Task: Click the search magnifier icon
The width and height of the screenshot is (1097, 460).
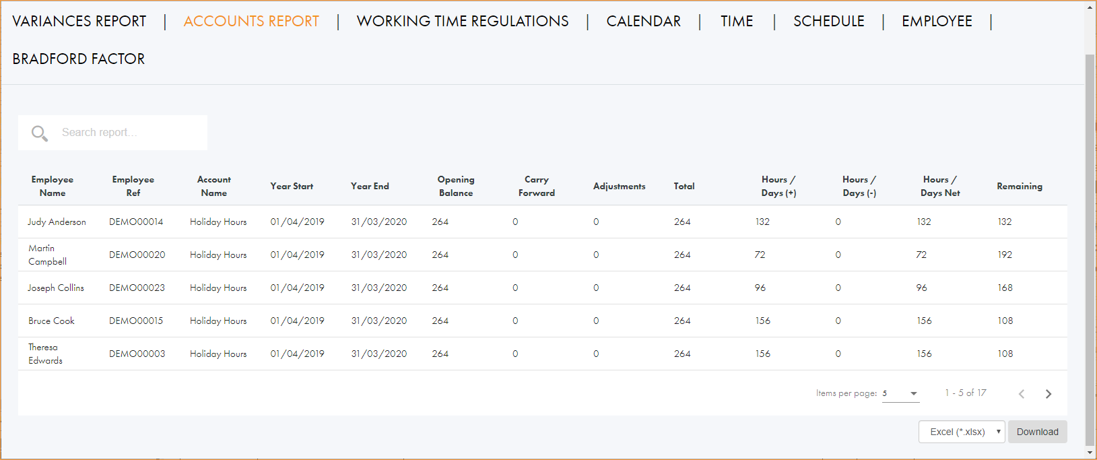Action: coord(40,133)
